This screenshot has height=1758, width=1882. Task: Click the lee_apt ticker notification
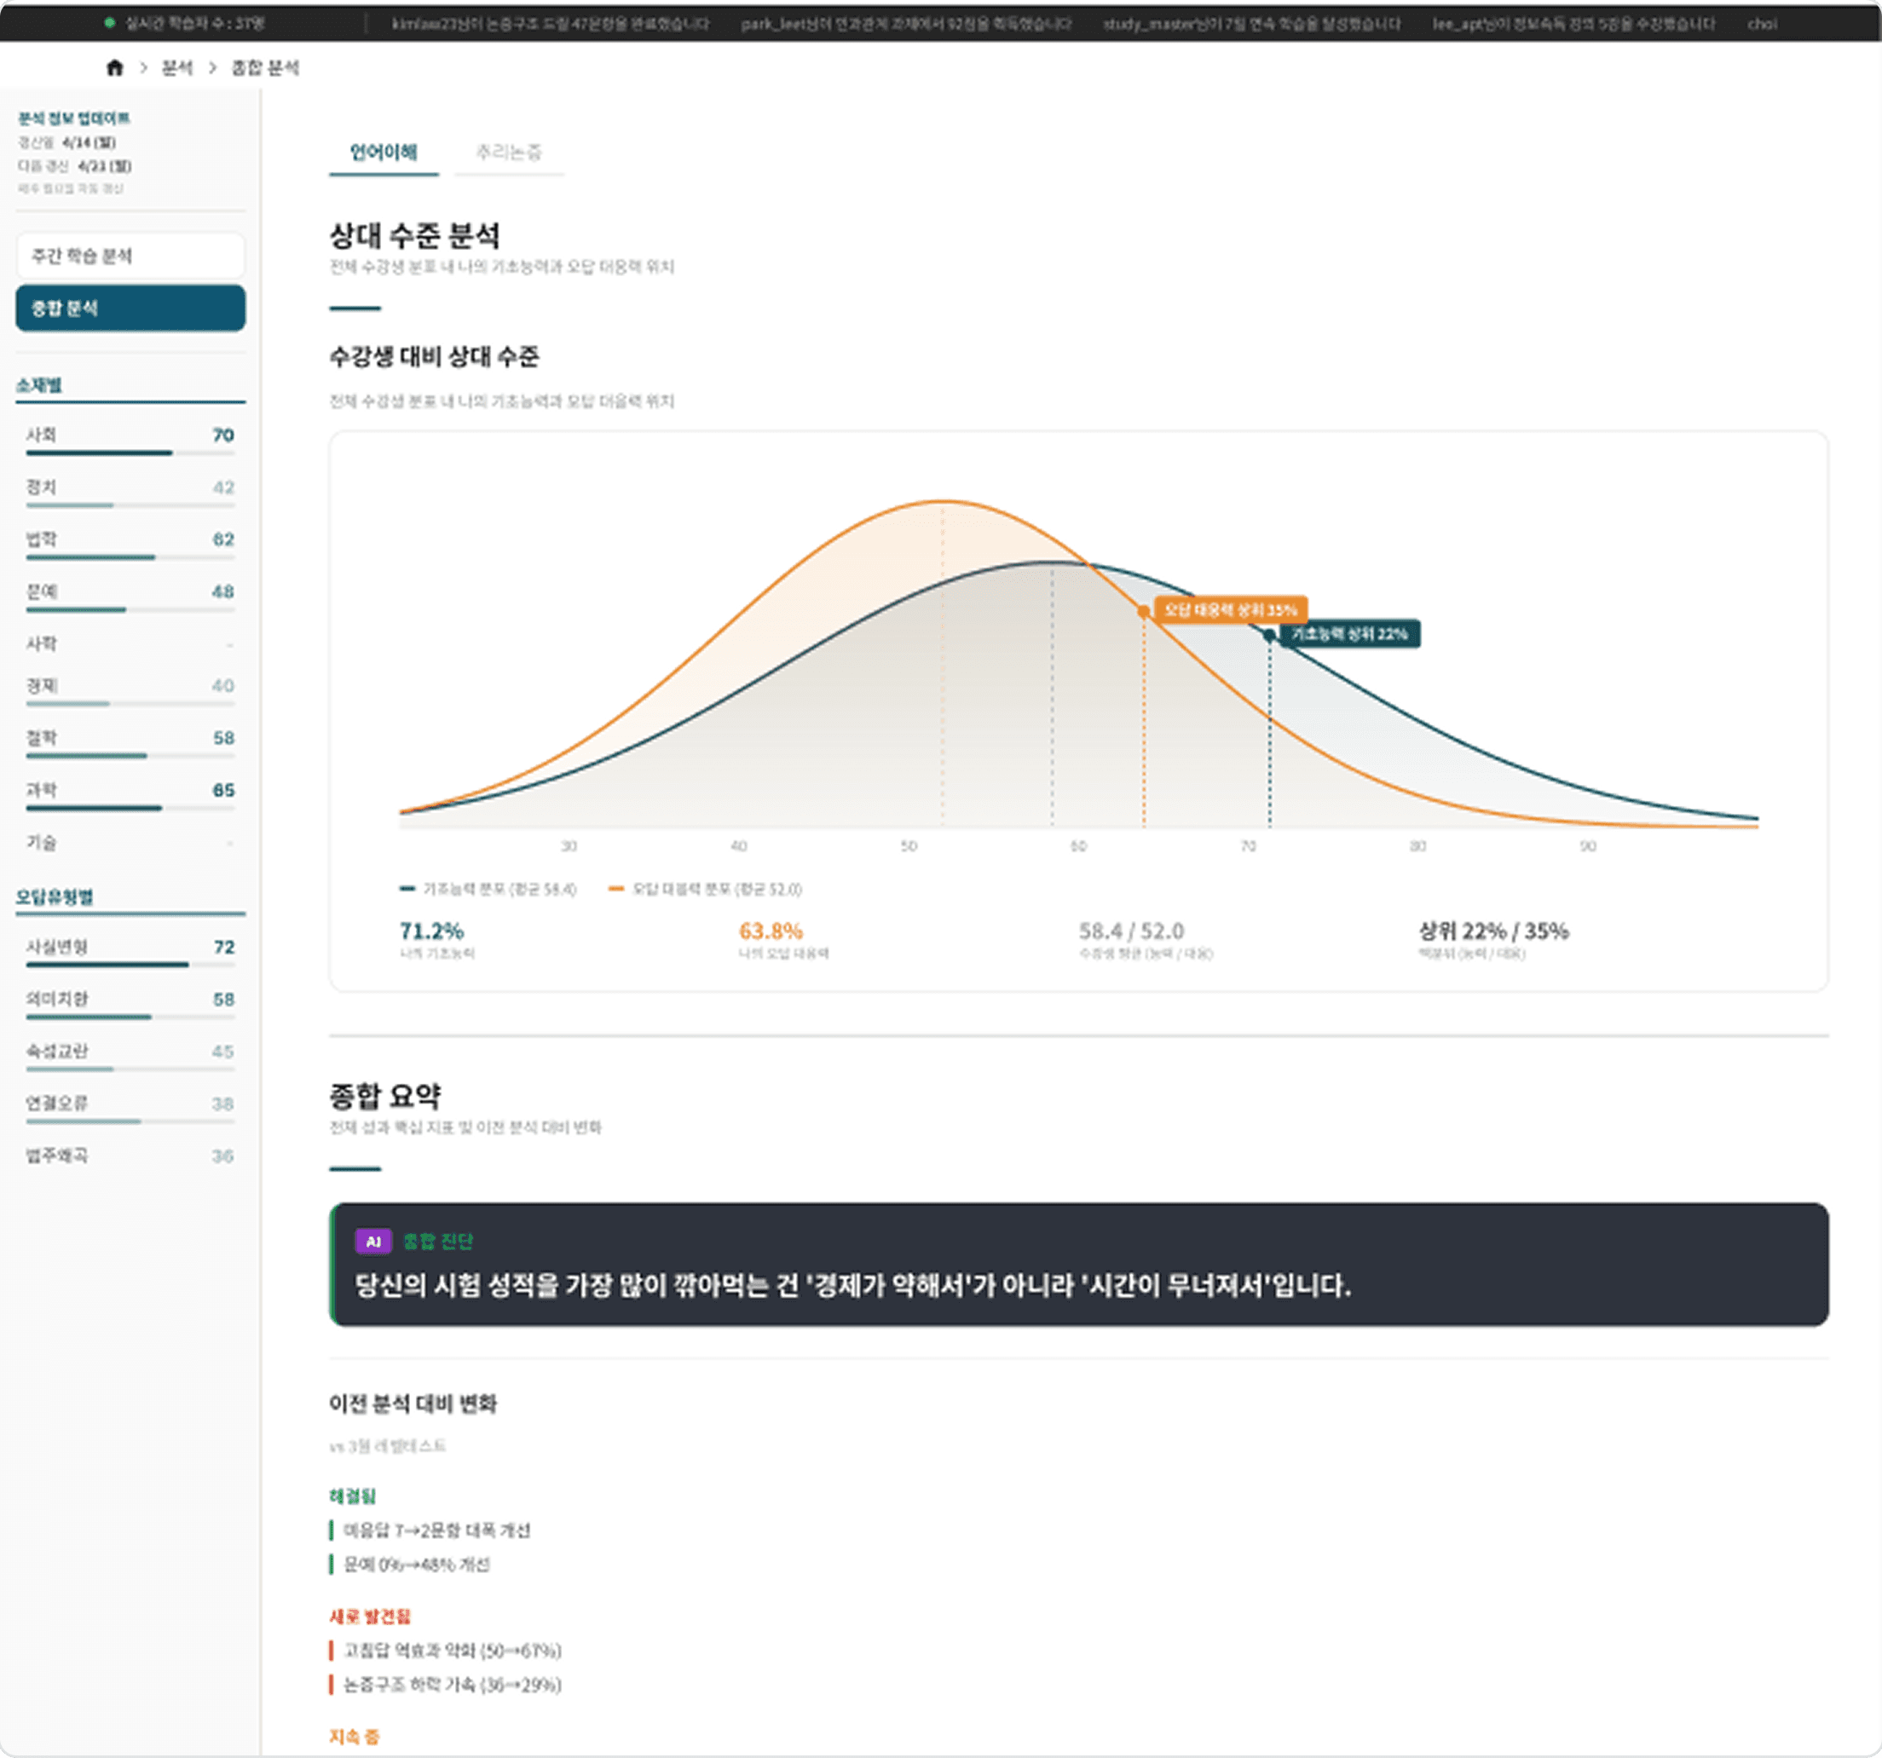(x=1573, y=24)
